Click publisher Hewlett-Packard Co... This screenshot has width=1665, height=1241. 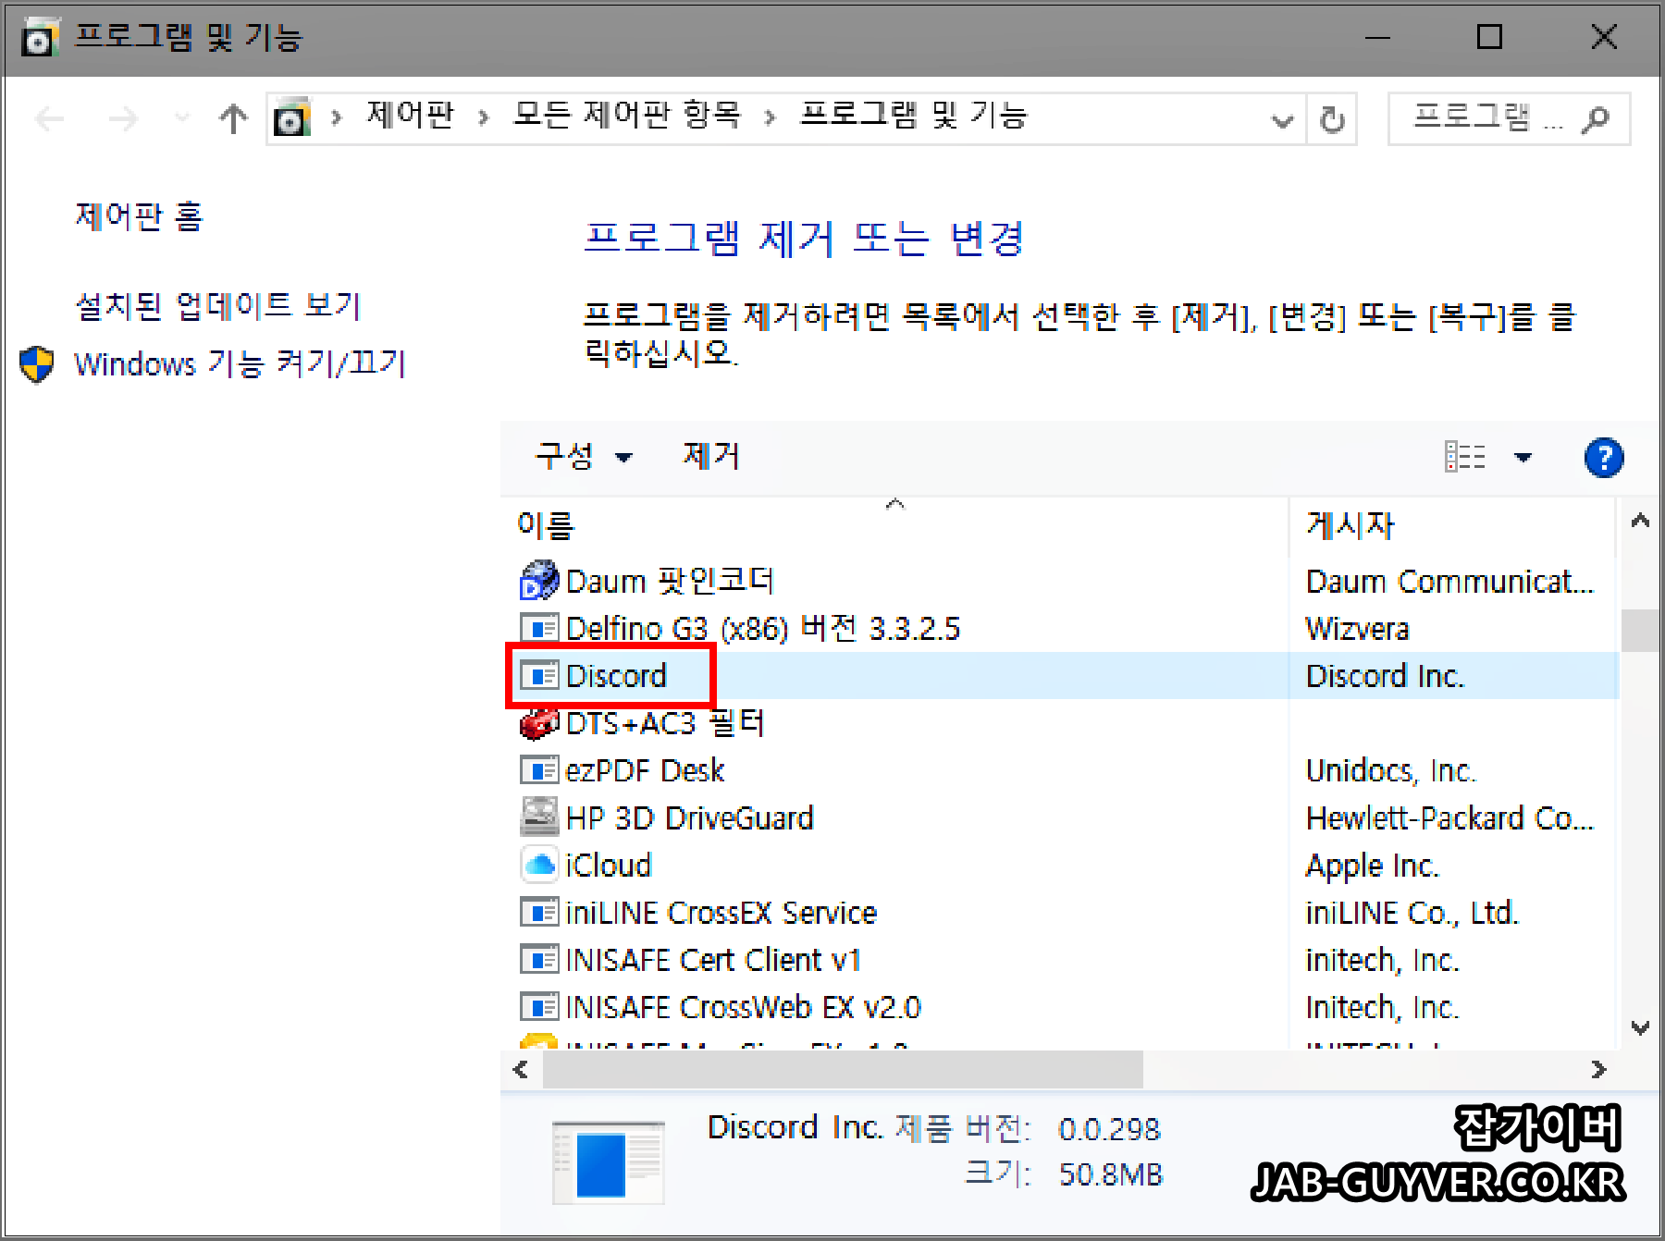tap(1449, 818)
